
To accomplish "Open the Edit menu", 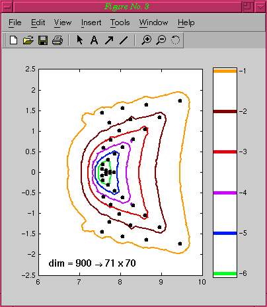I will 38,22.
